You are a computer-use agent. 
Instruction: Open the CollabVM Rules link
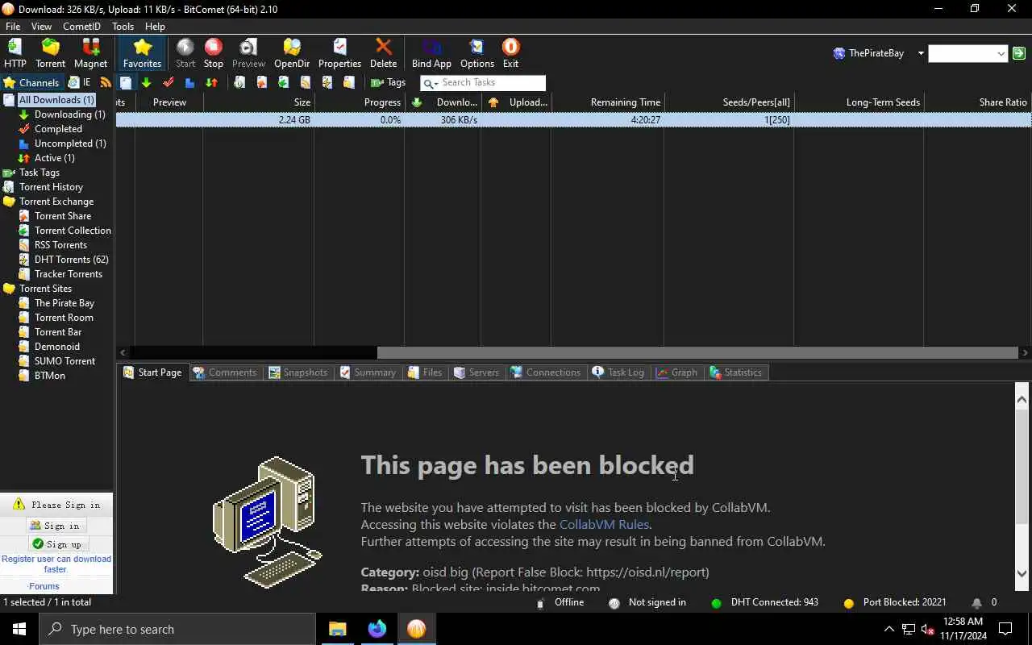604,524
